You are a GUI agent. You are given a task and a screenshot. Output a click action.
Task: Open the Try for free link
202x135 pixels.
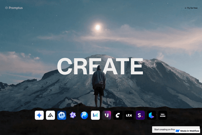point(191,8)
